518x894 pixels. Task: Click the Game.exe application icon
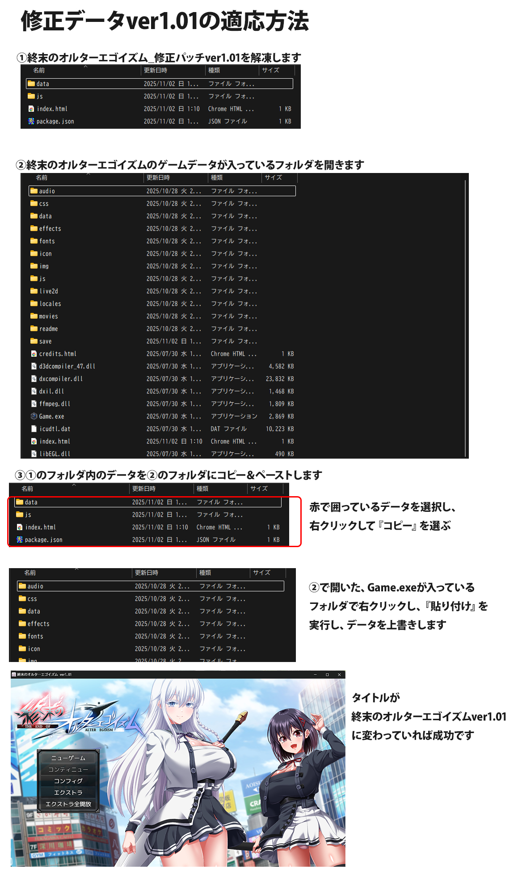(34, 416)
